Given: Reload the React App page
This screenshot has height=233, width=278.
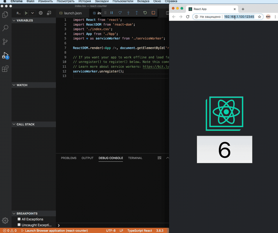Looking at the screenshot, I should [188, 17].
